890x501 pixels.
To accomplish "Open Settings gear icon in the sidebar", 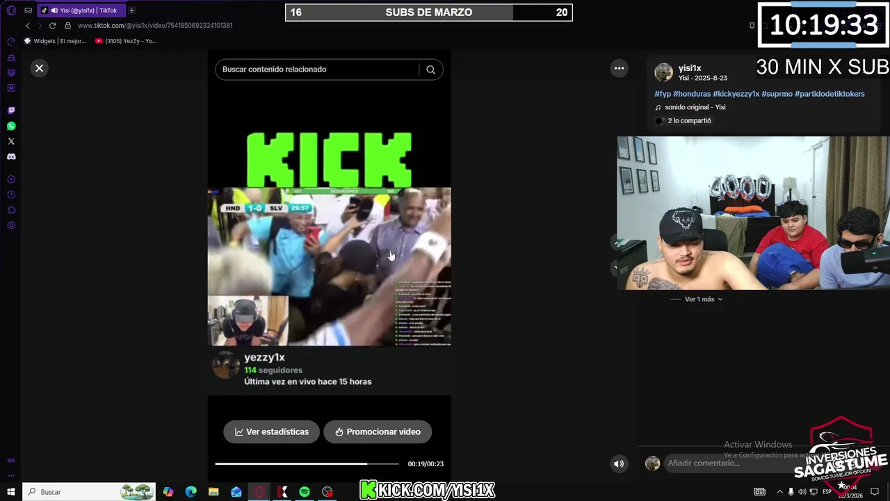I will tap(11, 225).
